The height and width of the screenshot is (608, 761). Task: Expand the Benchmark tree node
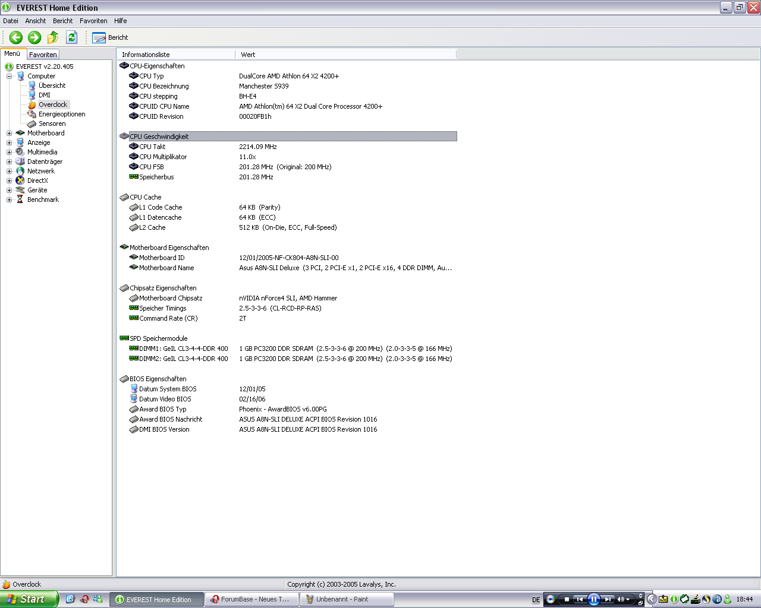coord(10,199)
